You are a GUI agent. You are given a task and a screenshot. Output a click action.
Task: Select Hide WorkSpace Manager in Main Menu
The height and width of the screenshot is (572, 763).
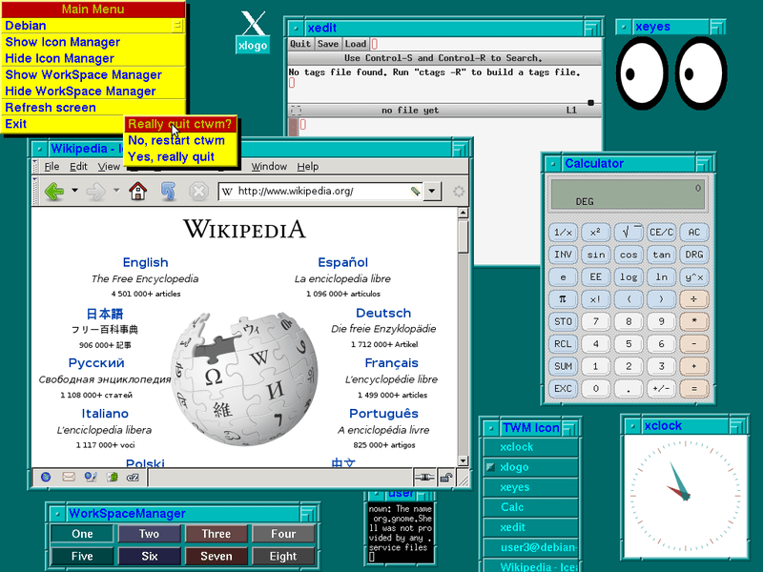point(93,91)
